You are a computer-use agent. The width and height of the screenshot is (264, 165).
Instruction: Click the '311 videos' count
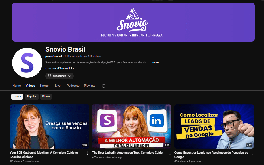[x=94, y=57]
